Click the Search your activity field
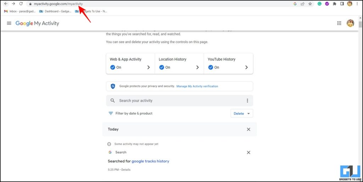Viewport: 363px width, 182px height. [x=179, y=101]
